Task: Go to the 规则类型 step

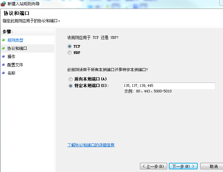Action: (15, 40)
